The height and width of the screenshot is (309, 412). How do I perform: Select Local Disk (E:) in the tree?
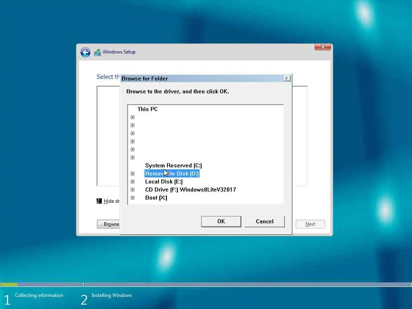[164, 182]
